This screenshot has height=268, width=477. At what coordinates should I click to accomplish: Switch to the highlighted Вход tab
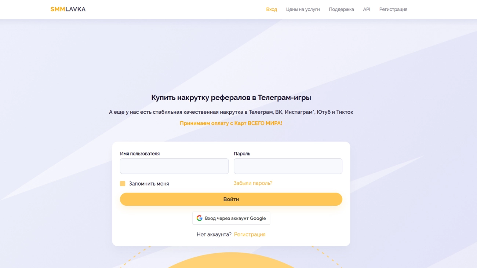coord(272,9)
